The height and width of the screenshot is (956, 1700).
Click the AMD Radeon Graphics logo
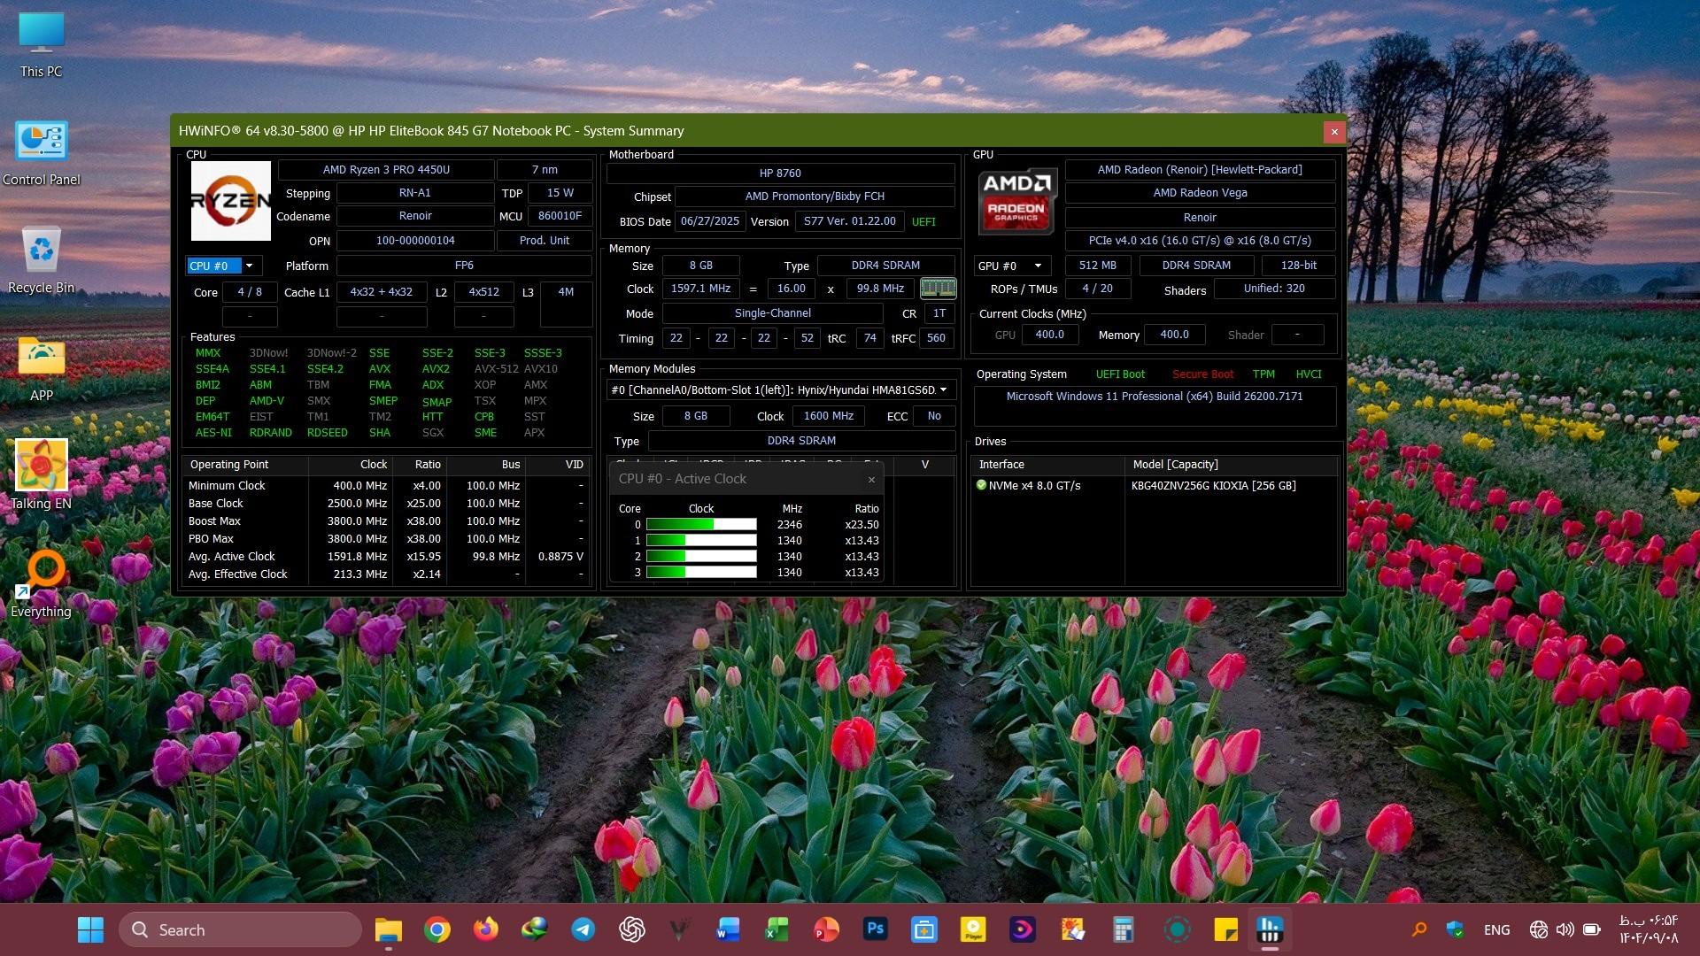point(1016,201)
